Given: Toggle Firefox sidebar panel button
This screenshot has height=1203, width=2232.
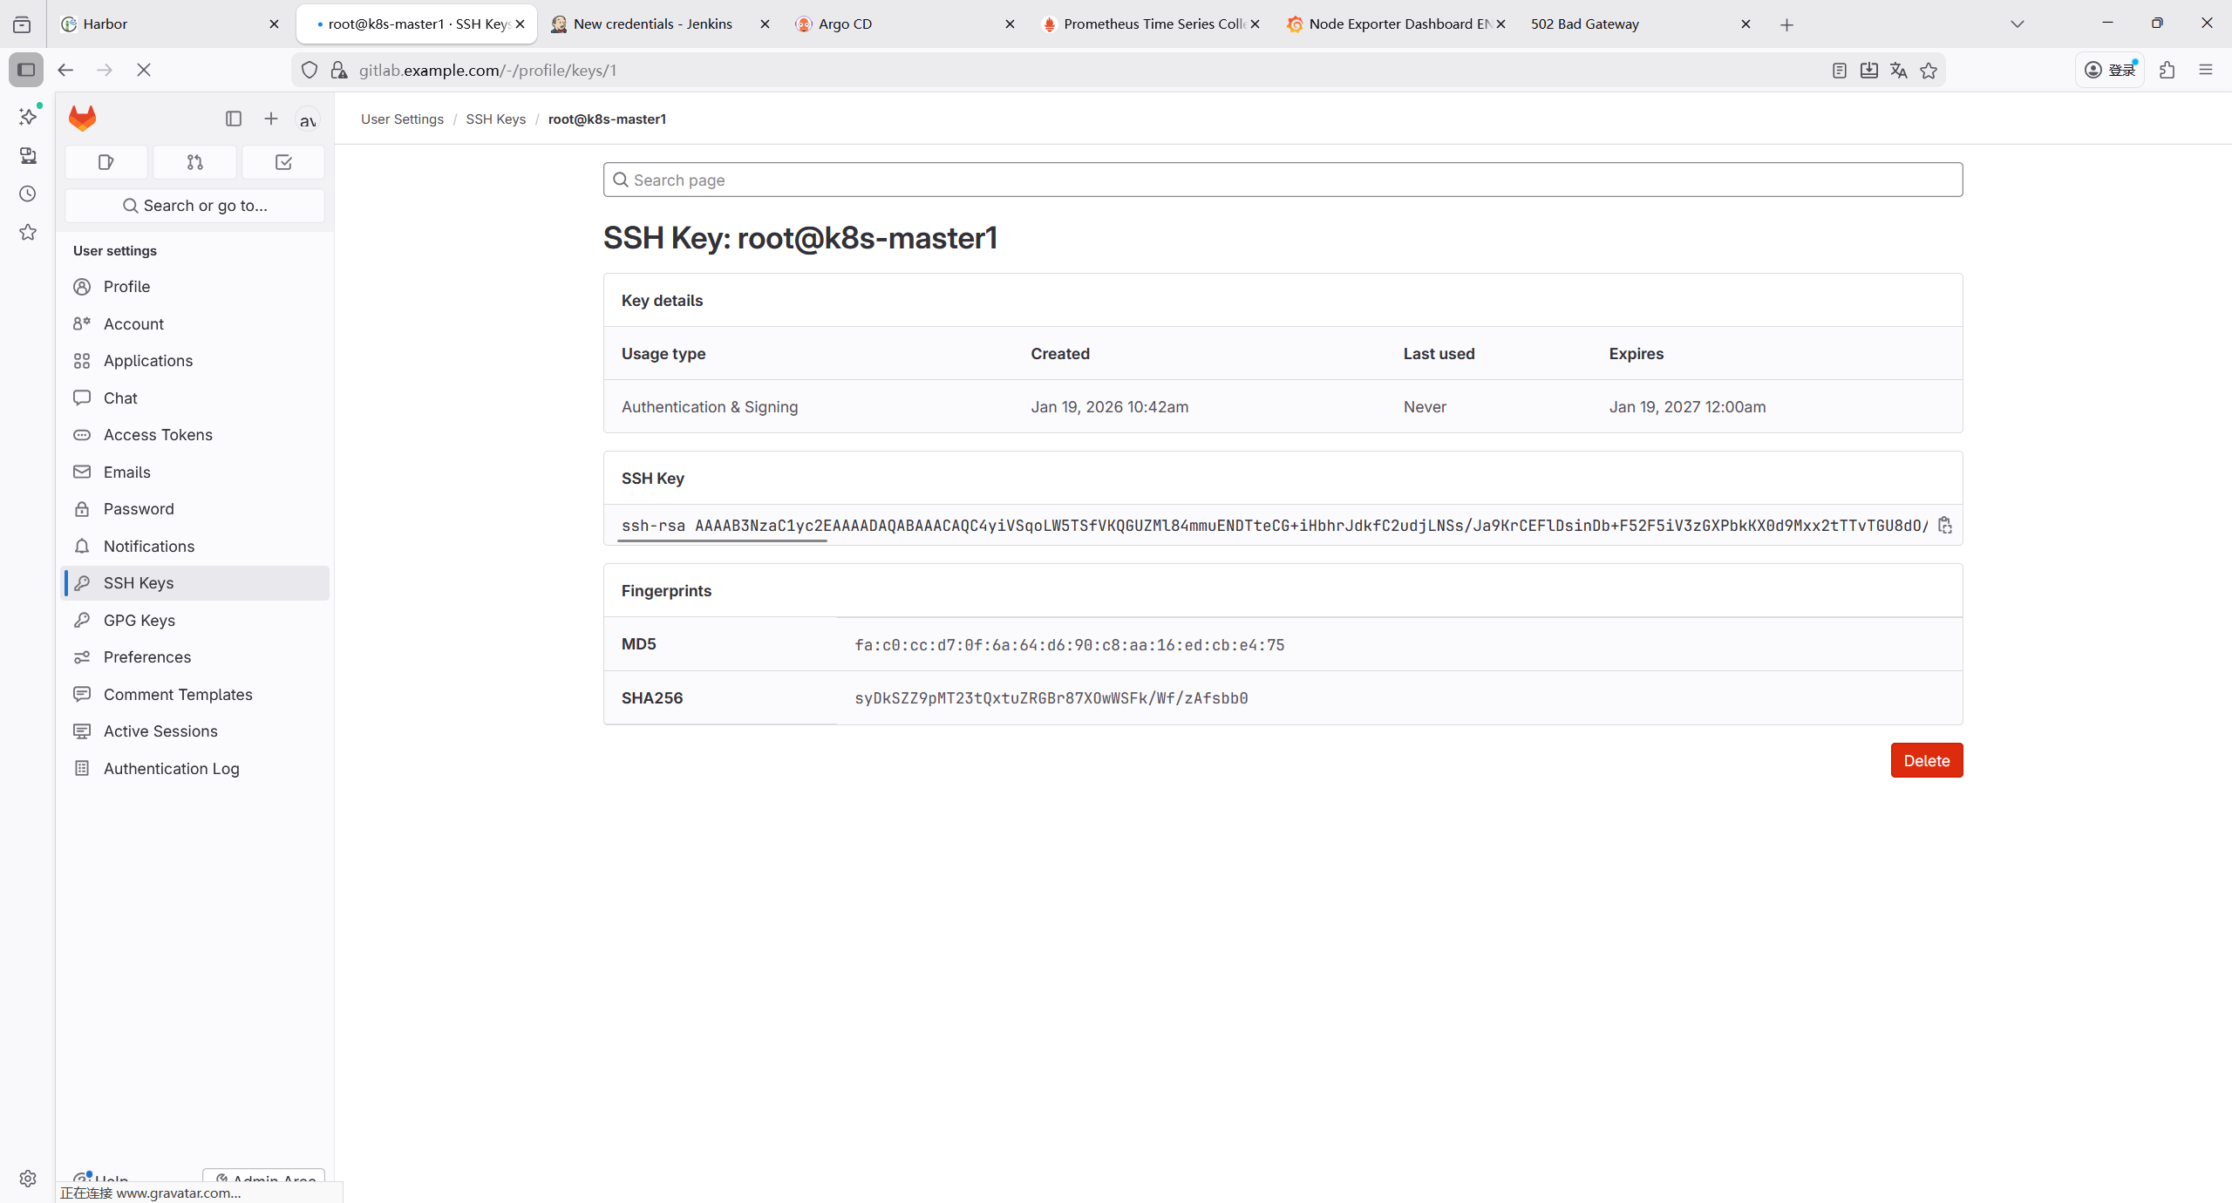Looking at the screenshot, I should click(x=26, y=70).
